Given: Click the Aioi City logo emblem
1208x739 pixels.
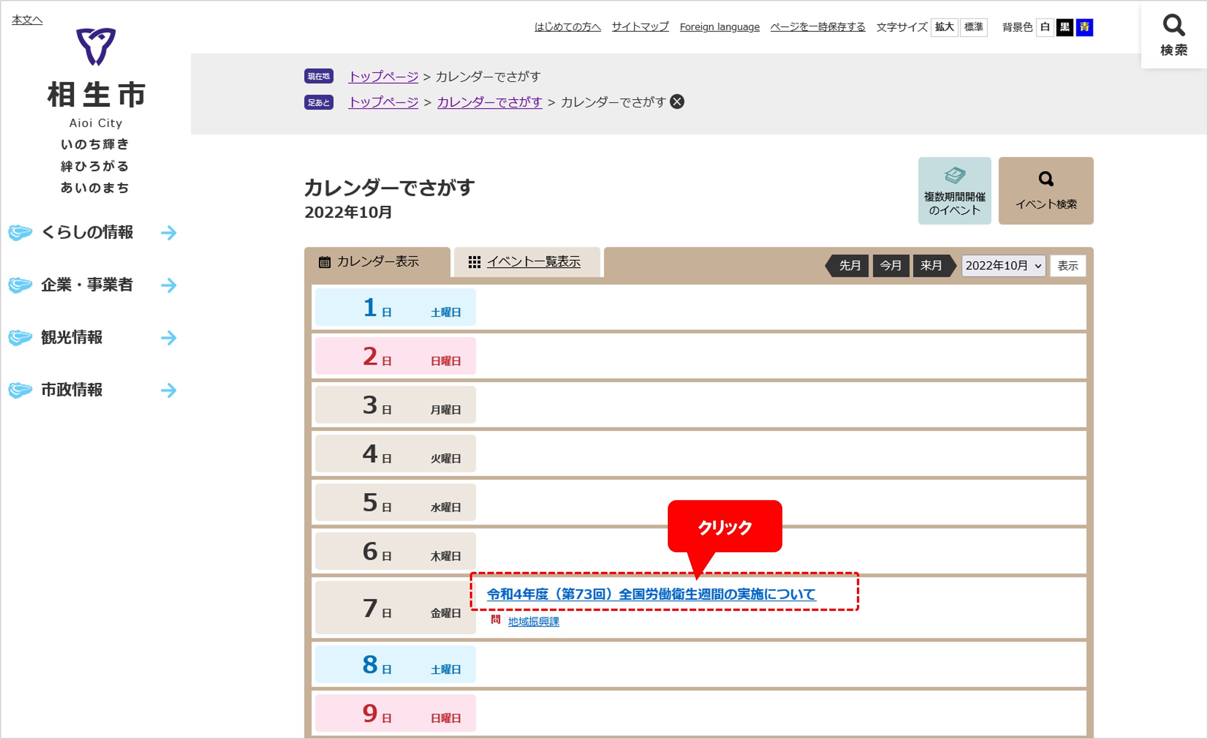Looking at the screenshot, I should (96, 47).
